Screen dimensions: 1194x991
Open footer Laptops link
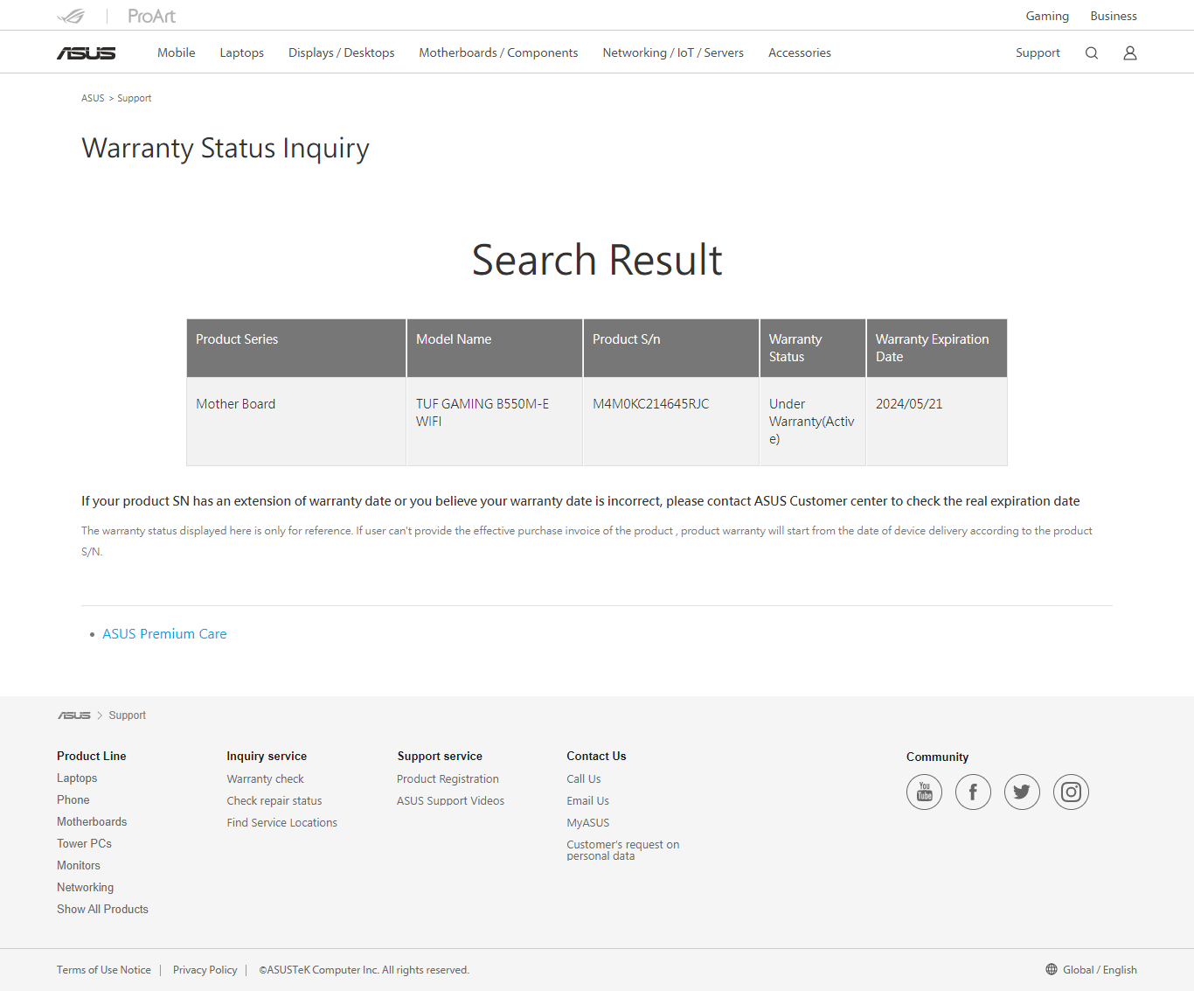(77, 778)
